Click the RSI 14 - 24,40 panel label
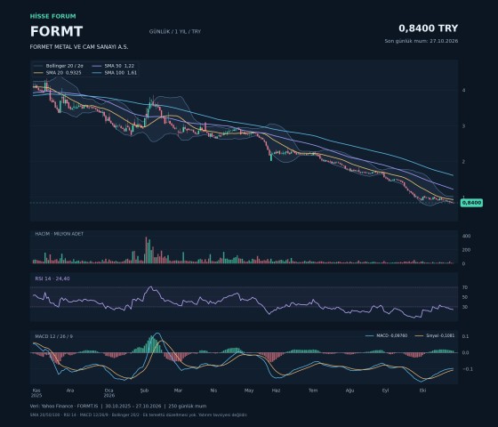 tap(52, 278)
